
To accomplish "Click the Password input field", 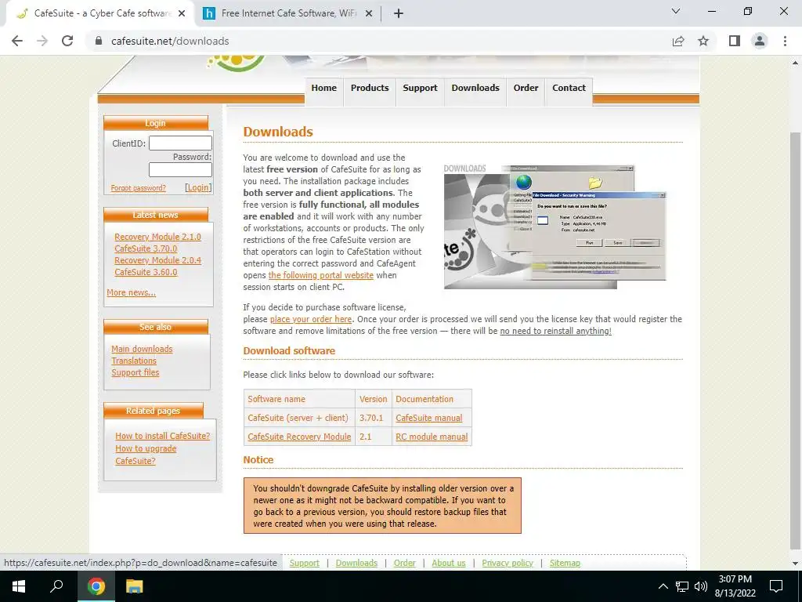I will [180, 169].
